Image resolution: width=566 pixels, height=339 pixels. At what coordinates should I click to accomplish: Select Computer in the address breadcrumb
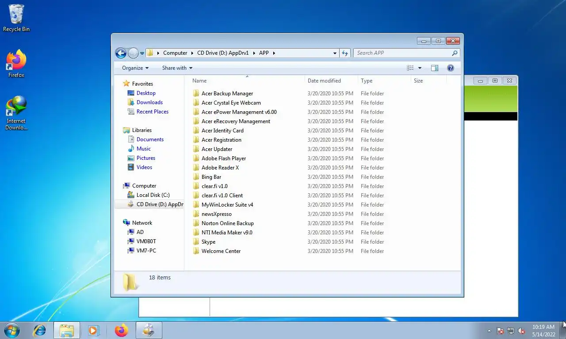coord(175,53)
